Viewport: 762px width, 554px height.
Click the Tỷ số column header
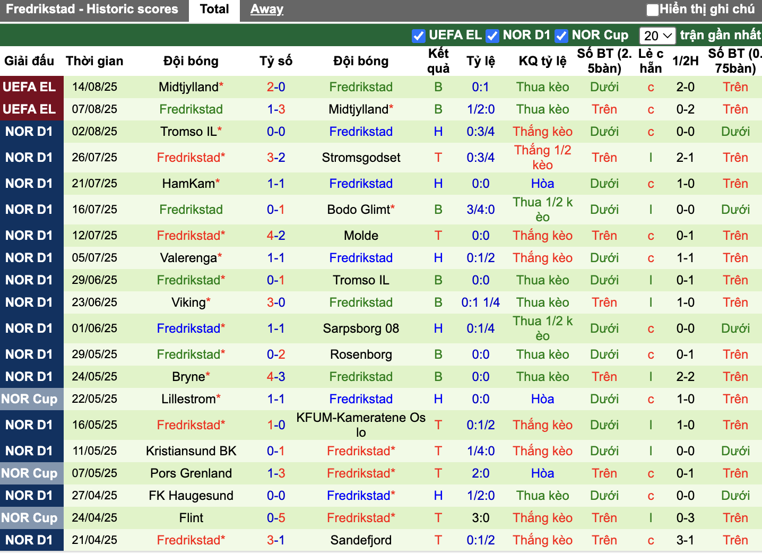click(x=276, y=61)
